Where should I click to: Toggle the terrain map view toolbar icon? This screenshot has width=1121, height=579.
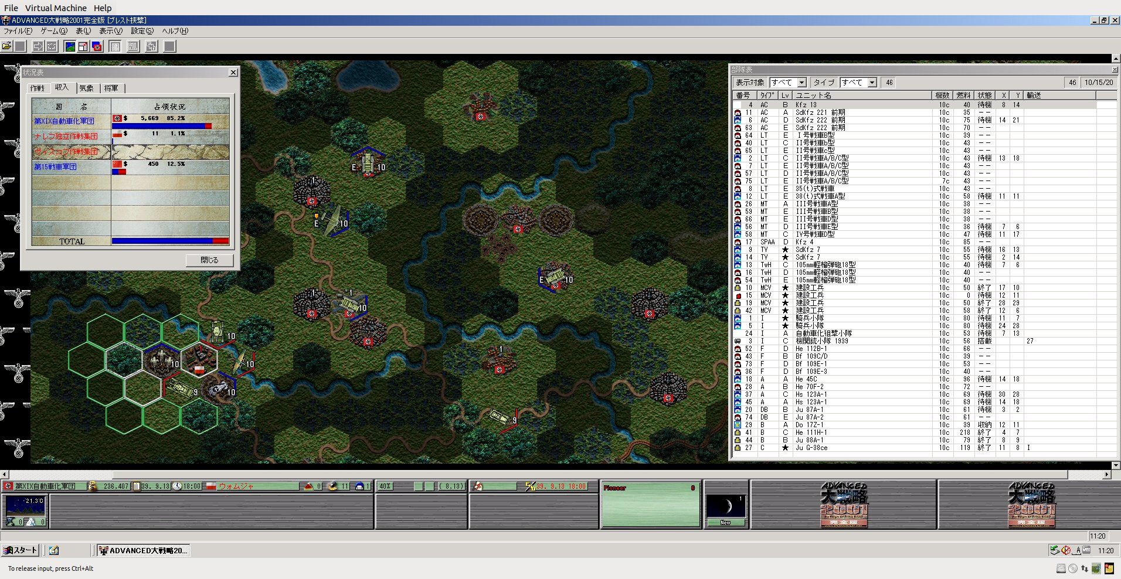pyautogui.click(x=70, y=46)
